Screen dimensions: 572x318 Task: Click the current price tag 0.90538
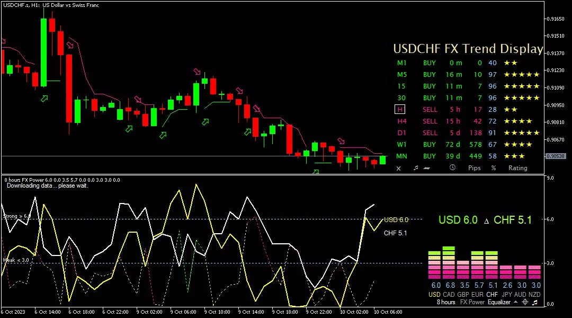click(555, 156)
